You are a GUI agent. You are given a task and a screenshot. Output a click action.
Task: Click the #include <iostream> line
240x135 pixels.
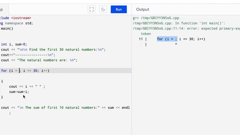click(15, 18)
